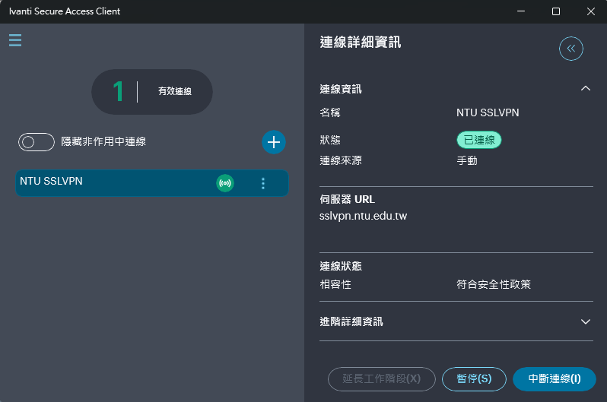
Task: Close the Ivanti Secure Access Client window
Action: coord(591,11)
